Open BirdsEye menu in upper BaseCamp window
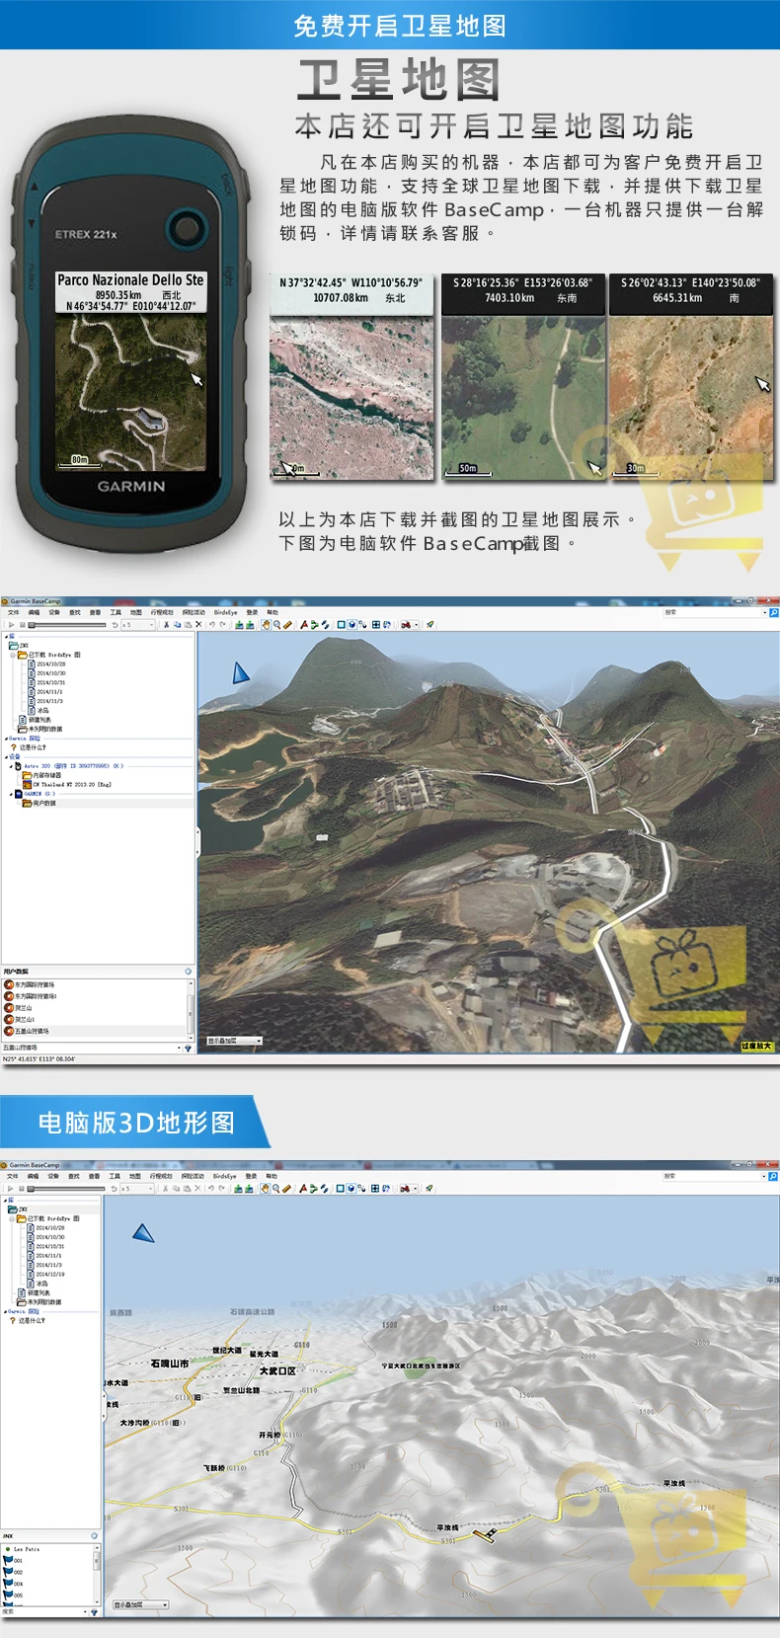Image resolution: width=780 pixels, height=1638 pixels. [x=225, y=612]
